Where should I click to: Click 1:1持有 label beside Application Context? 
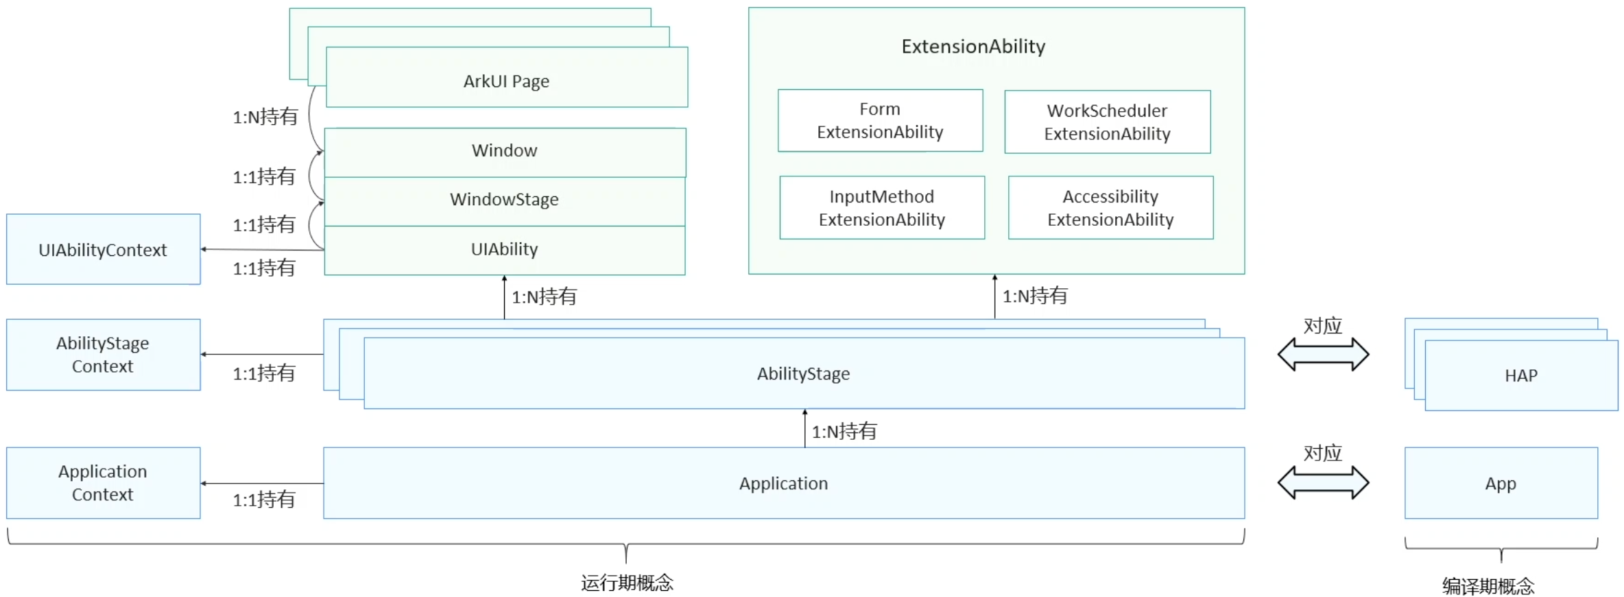(x=264, y=500)
